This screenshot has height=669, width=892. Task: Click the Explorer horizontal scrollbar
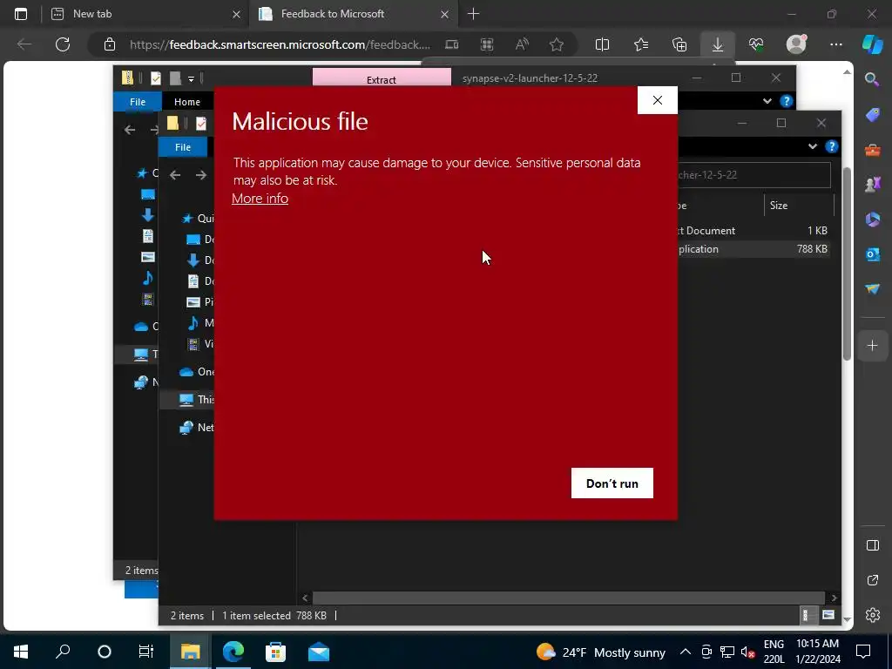point(568,598)
